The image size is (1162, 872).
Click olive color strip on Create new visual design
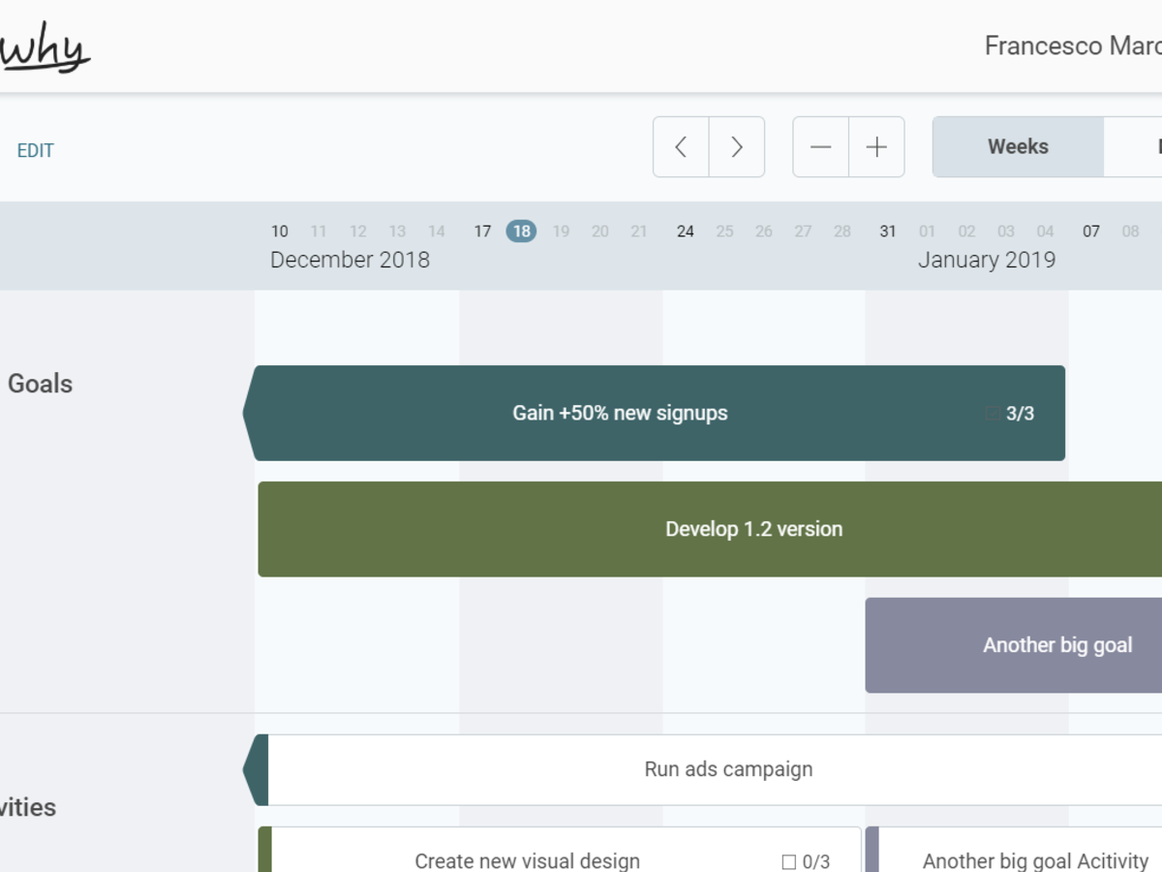pos(265,851)
